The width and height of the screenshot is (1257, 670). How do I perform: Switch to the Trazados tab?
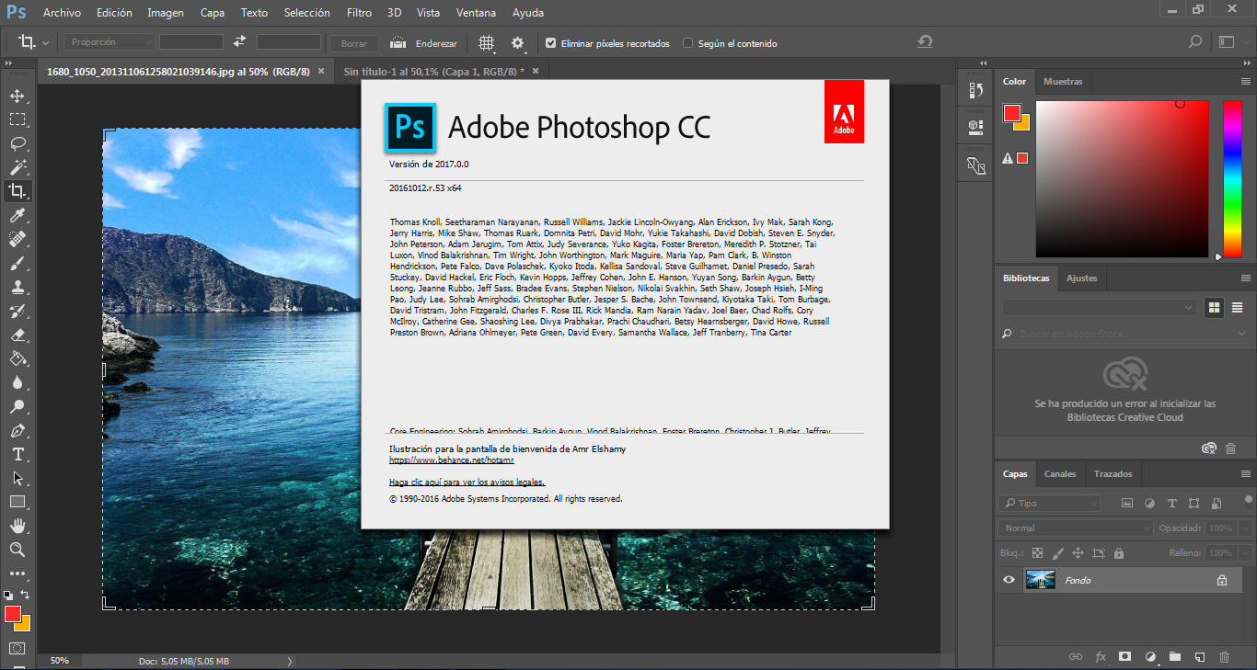(x=1113, y=474)
